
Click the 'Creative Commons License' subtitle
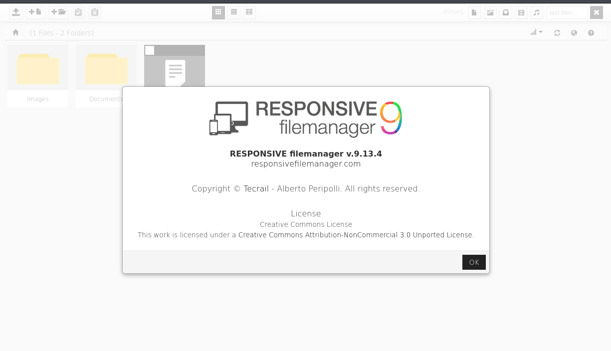point(306,224)
